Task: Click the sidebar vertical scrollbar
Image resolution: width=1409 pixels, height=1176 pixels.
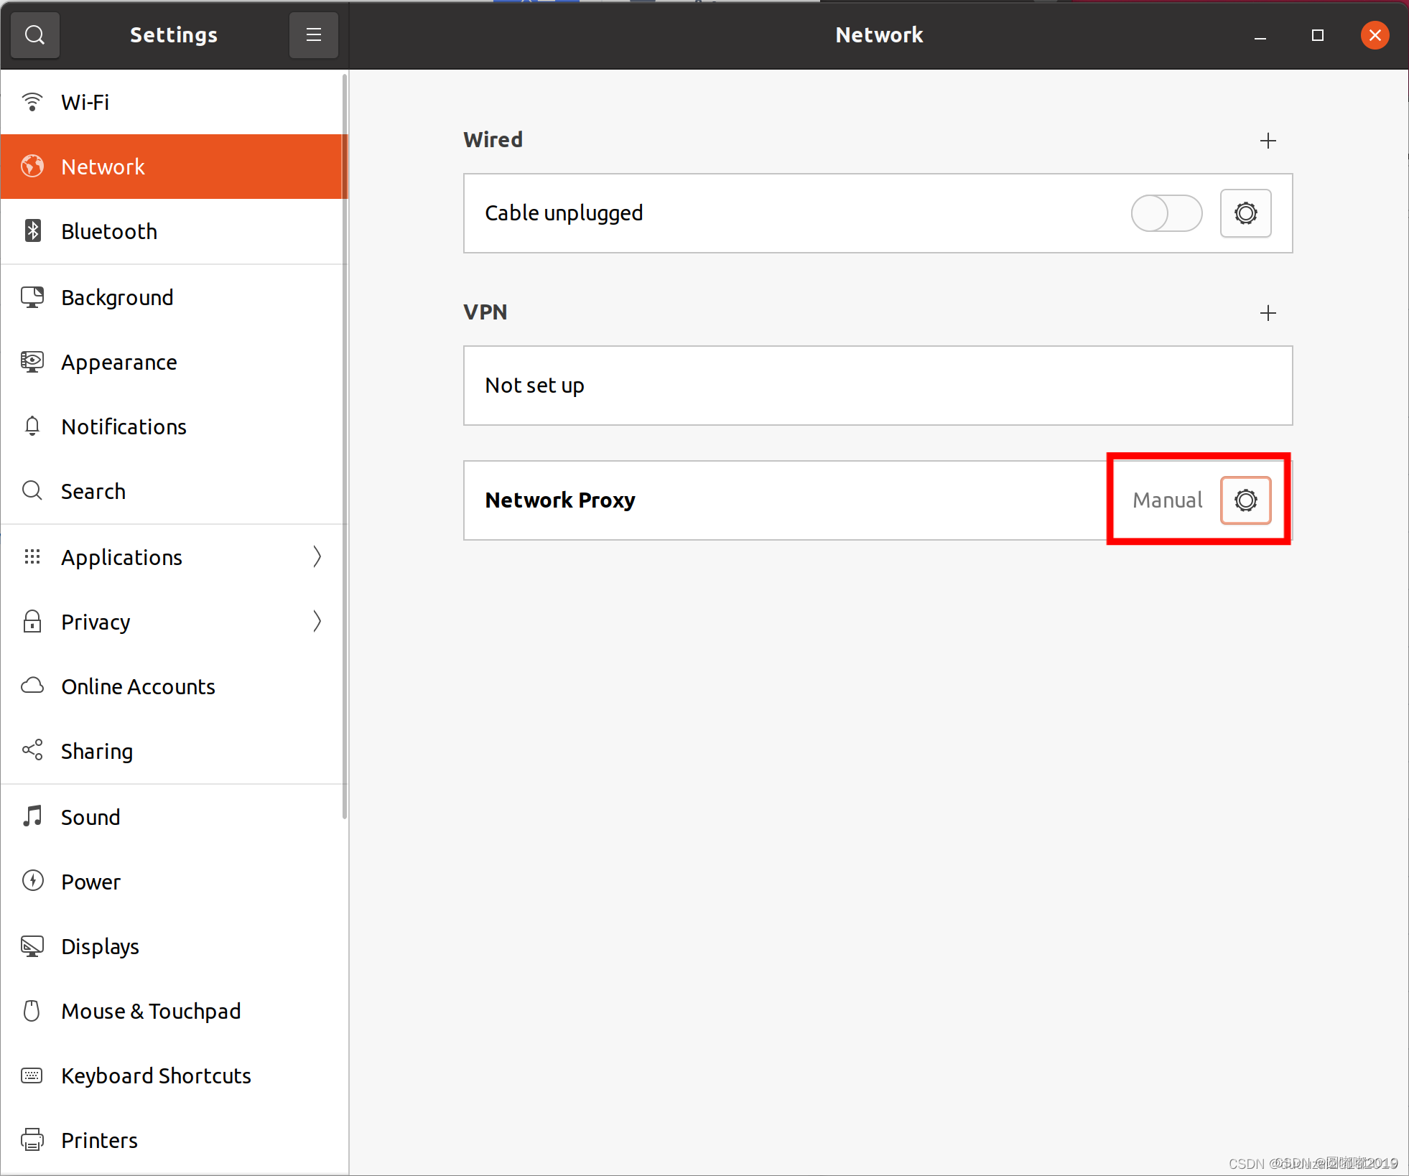Action: click(345, 445)
